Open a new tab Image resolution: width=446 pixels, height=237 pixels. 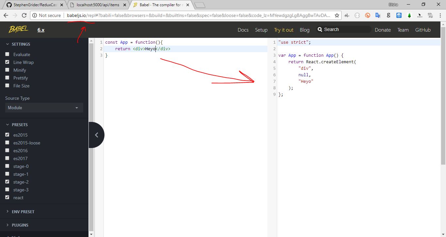coord(199,5)
